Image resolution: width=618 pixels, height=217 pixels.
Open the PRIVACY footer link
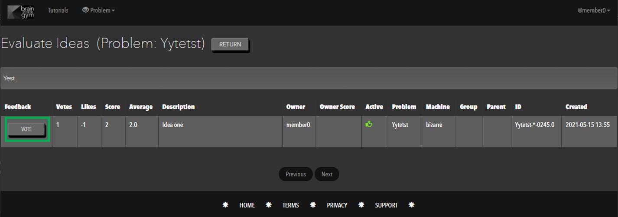coord(337,205)
